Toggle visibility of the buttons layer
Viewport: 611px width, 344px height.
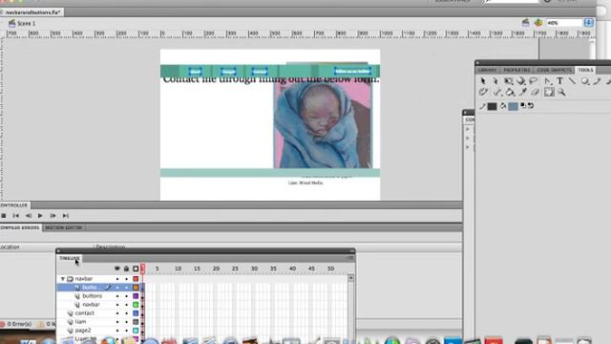[x=116, y=296]
